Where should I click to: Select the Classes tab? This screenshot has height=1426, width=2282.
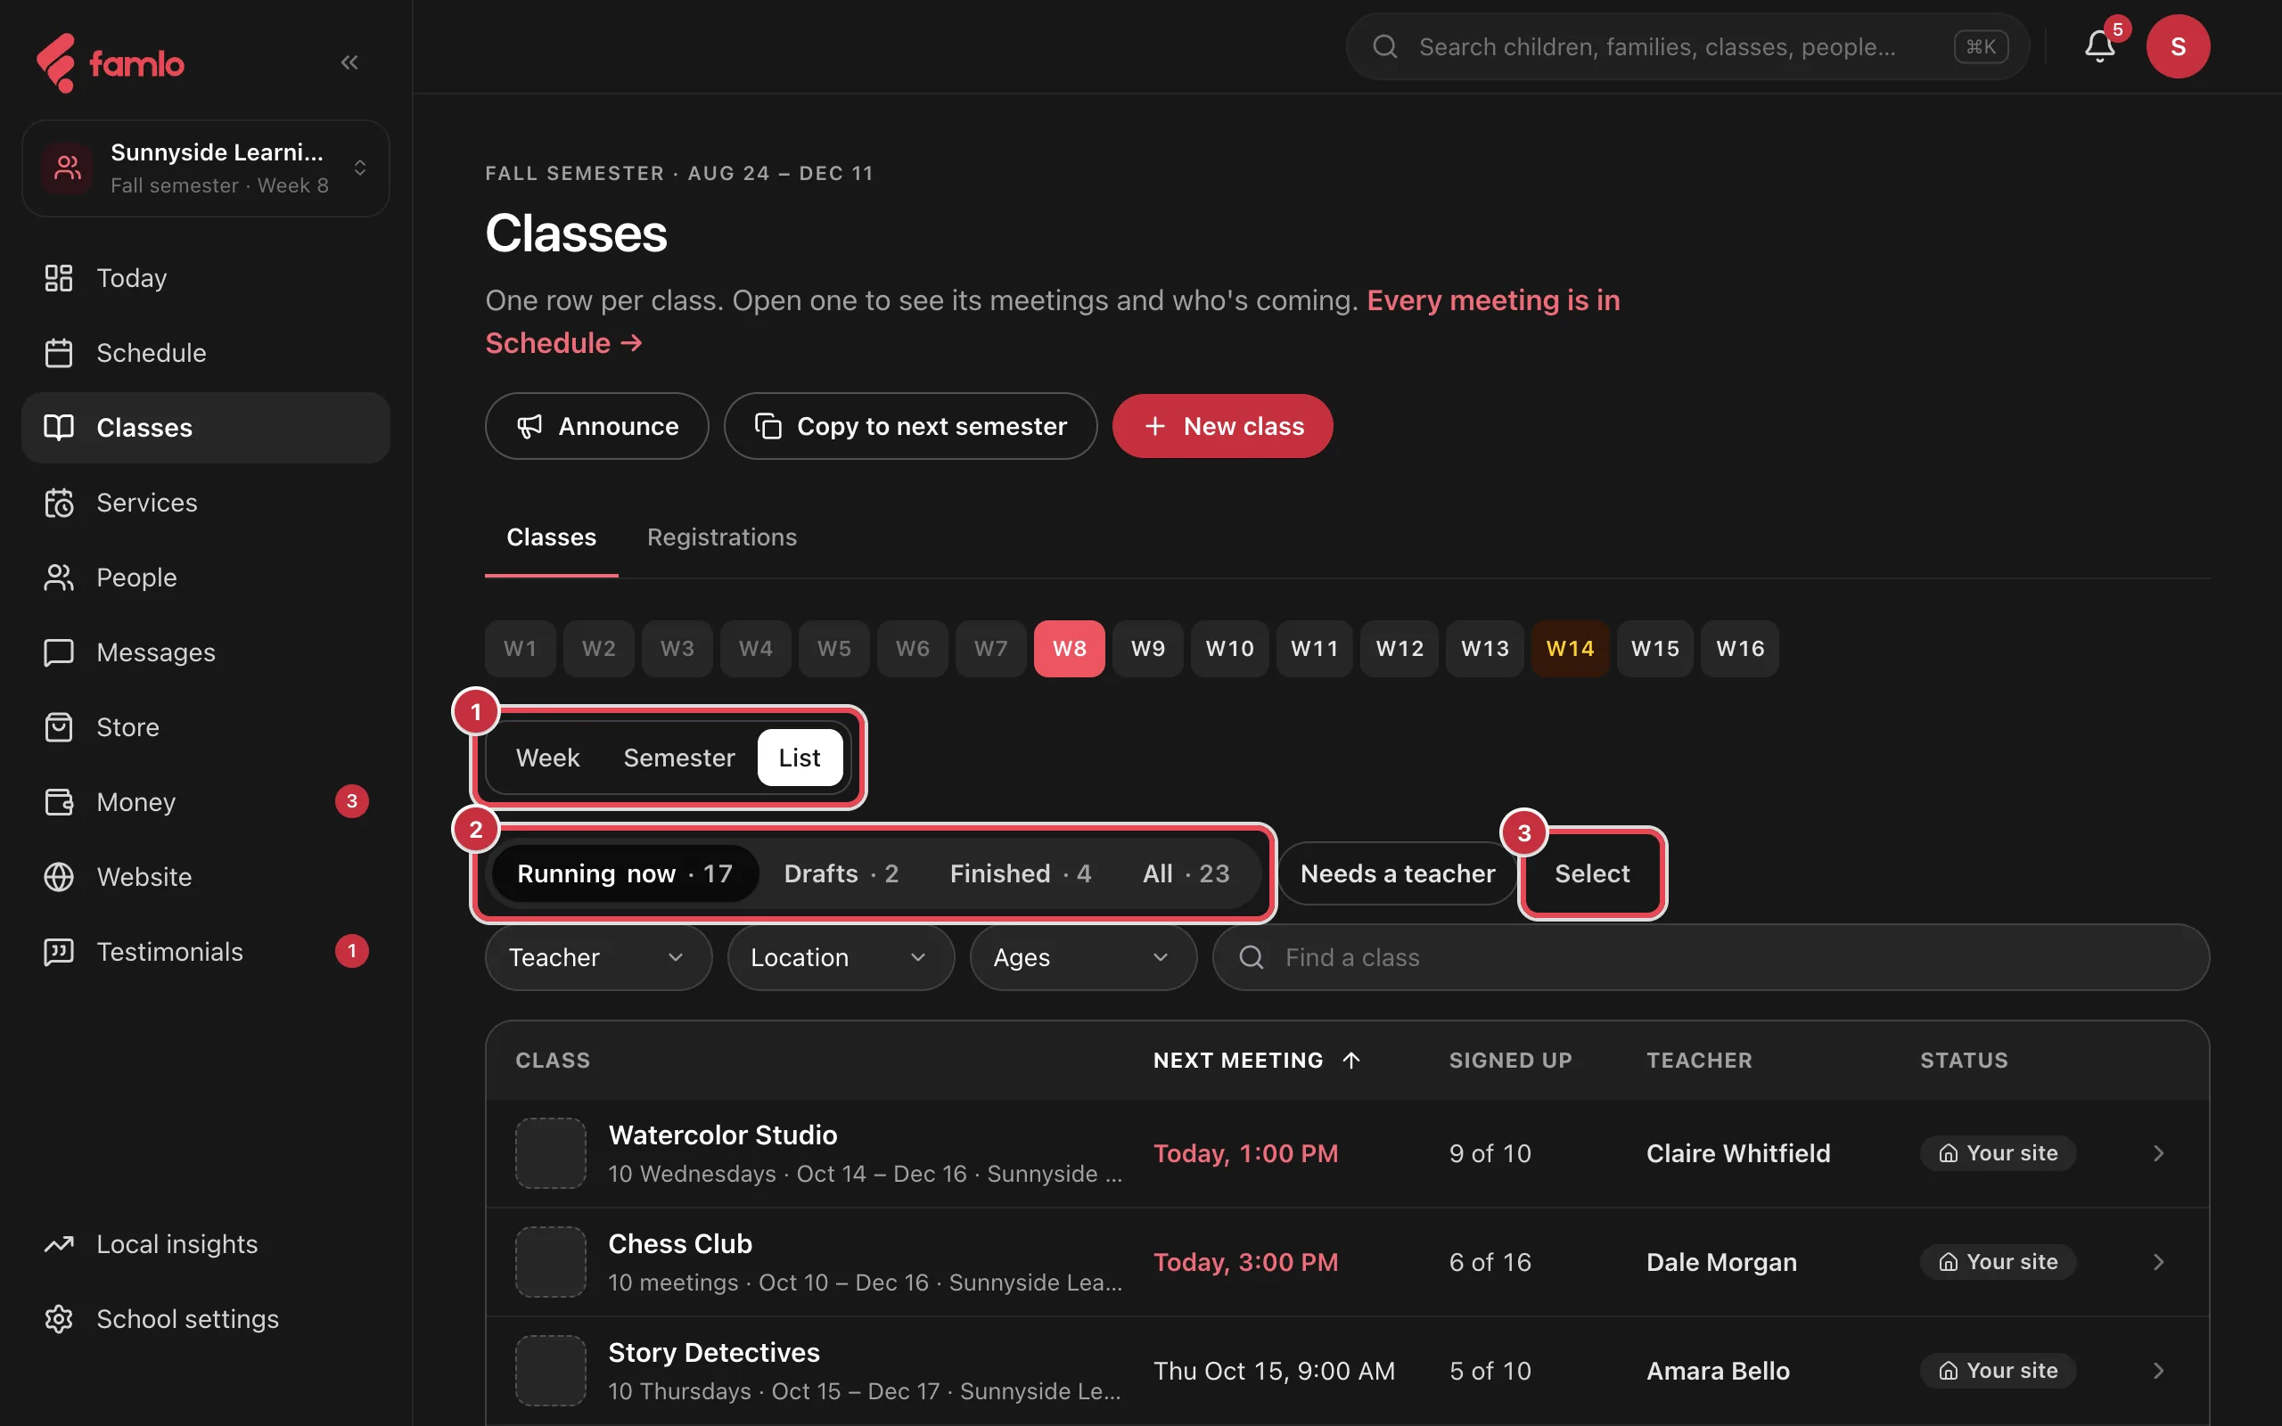pyautogui.click(x=551, y=537)
